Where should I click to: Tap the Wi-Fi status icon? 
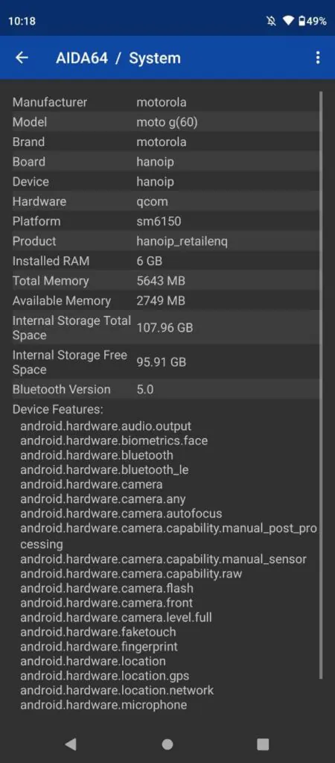[x=289, y=21]
